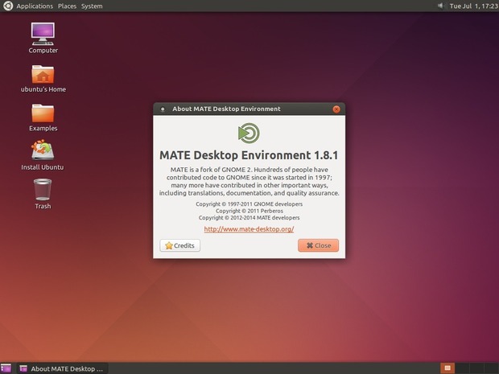Click the show desktop button in bottom panel
This screenshot has height=374, width=499.
pos(6,368)
